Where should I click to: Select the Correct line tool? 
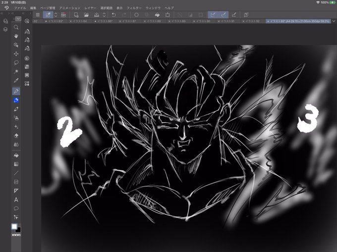point(16,217)
